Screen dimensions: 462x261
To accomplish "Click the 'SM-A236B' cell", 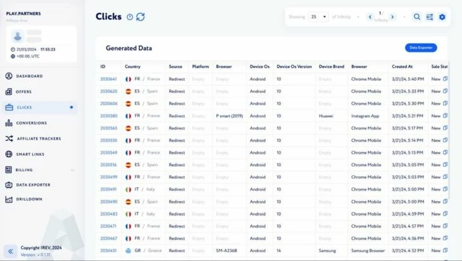I will pos(227,251).
